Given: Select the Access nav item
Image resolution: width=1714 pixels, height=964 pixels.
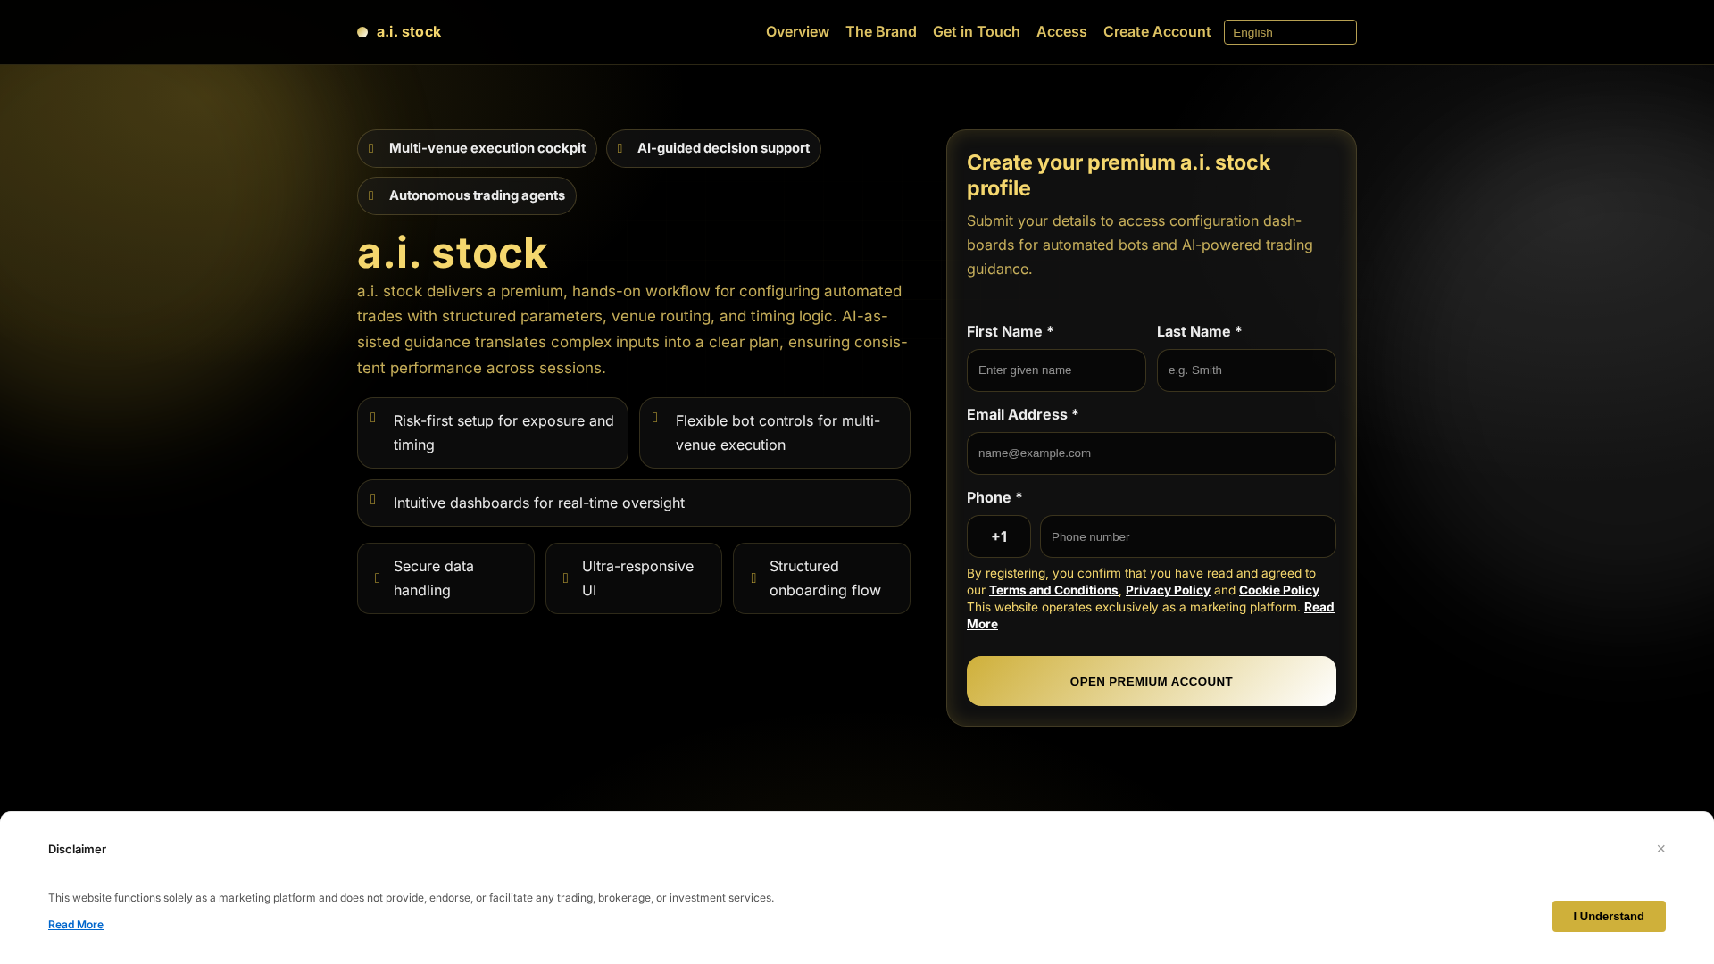Looking at the screenshot, I should click(1061, 31).
